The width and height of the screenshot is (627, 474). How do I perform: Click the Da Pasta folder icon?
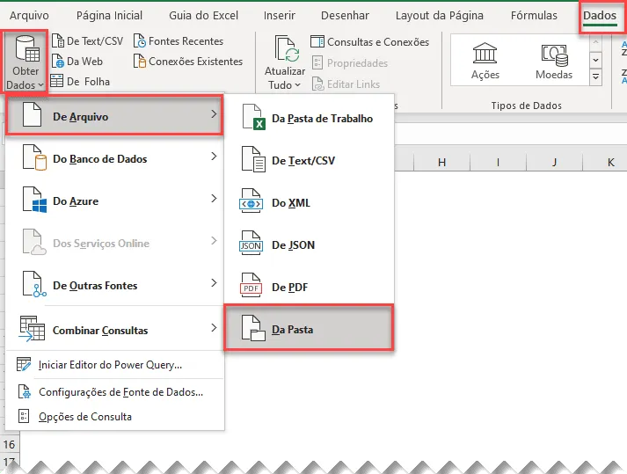253,328
